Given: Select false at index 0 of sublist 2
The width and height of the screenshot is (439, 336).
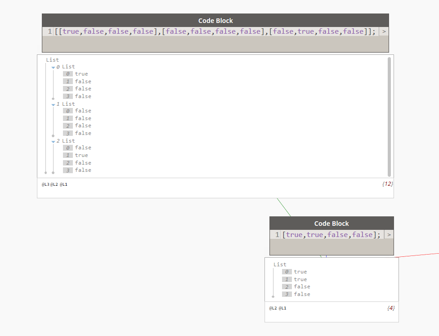Looking at the screenshot, I should coord(83,148).
